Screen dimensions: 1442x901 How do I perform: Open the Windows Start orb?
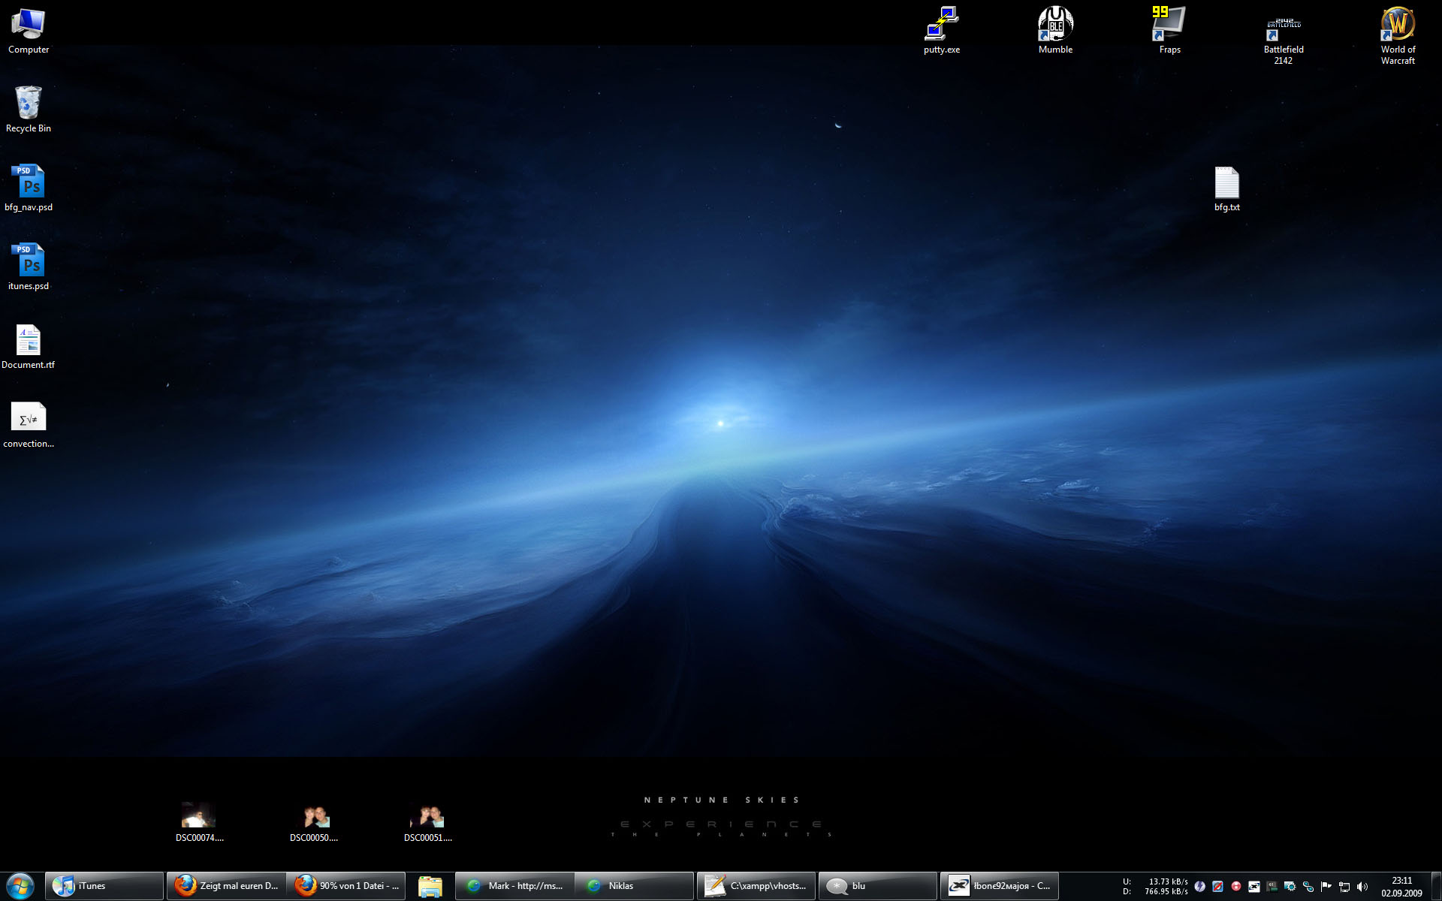pyautogui.click(x=20, y=886)
